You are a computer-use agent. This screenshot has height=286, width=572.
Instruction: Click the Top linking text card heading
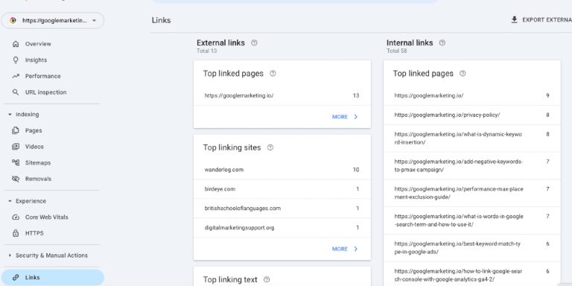tap(230, 279)
